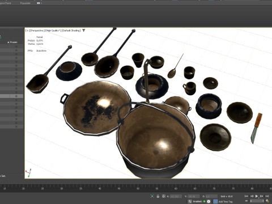This screenshot has height=204, width=272.
Task: Click the viewport XYZ axis gizmo
Action: click(29, 173)
